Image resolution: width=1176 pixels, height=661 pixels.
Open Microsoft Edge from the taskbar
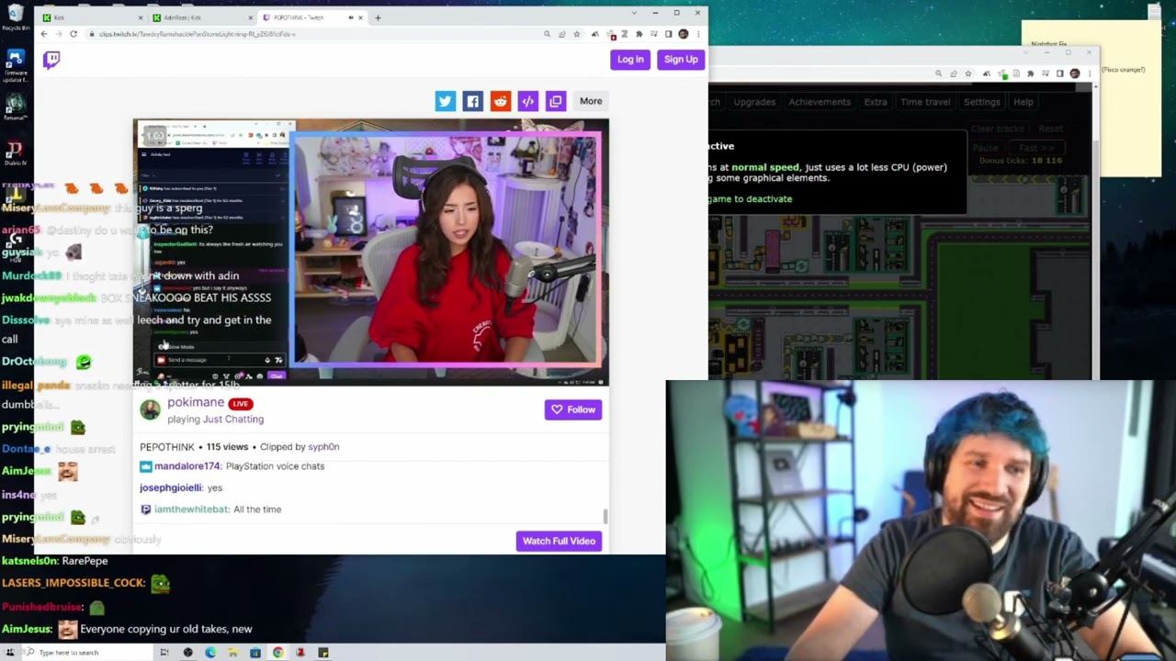(210, 653)
